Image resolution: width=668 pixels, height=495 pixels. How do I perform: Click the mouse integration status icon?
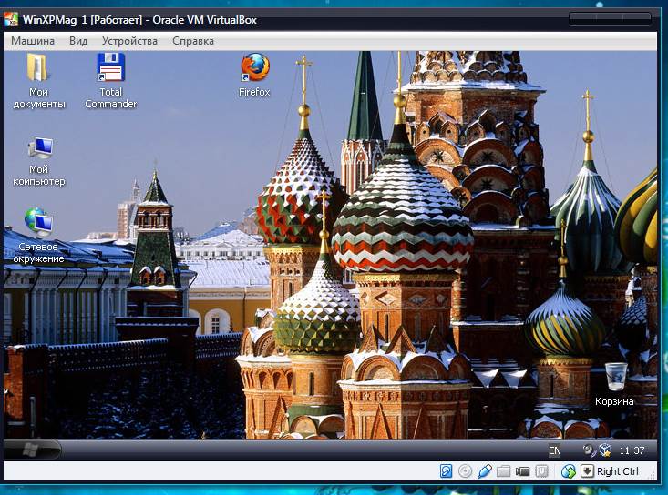tap(569, 471)
